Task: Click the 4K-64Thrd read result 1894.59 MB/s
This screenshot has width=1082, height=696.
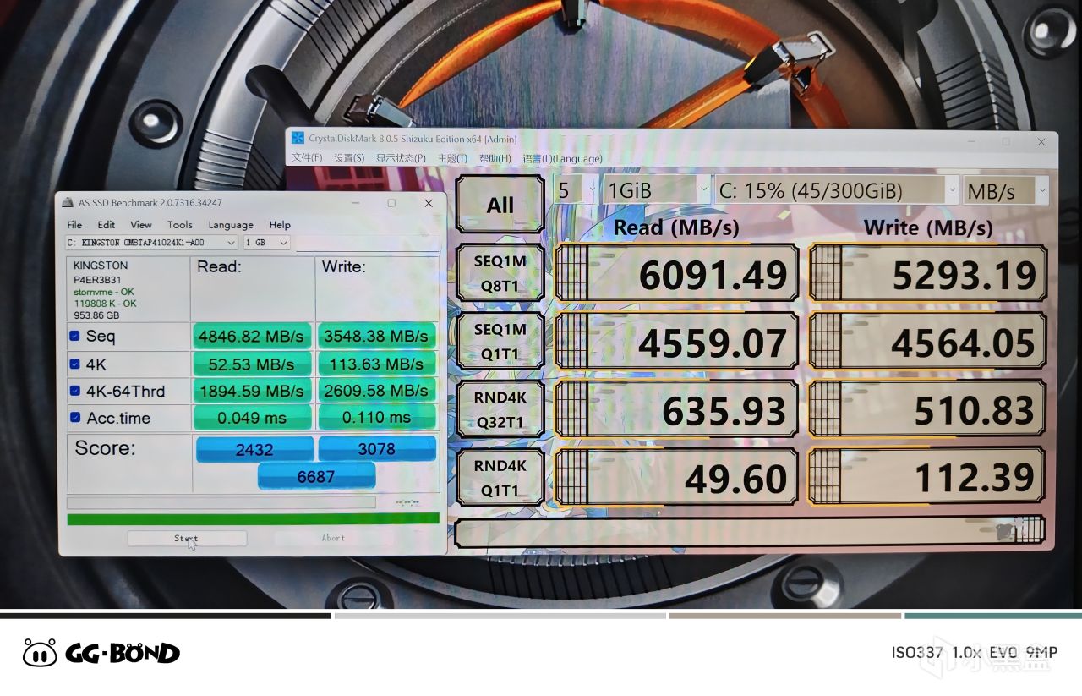Action: [251, 391]
